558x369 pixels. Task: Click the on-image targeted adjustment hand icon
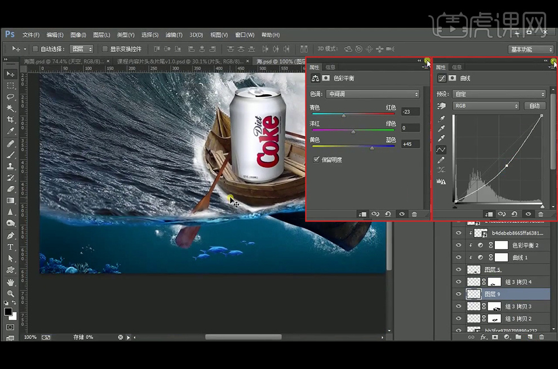[x=441, y=106]
